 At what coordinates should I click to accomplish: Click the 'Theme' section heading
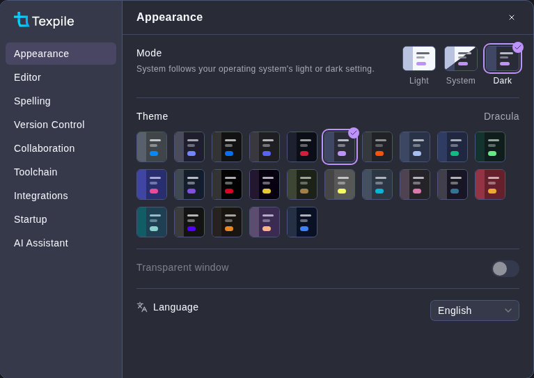tap(152, 116)
